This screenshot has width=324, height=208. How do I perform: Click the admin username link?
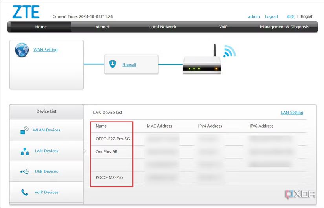pos(254,16)
